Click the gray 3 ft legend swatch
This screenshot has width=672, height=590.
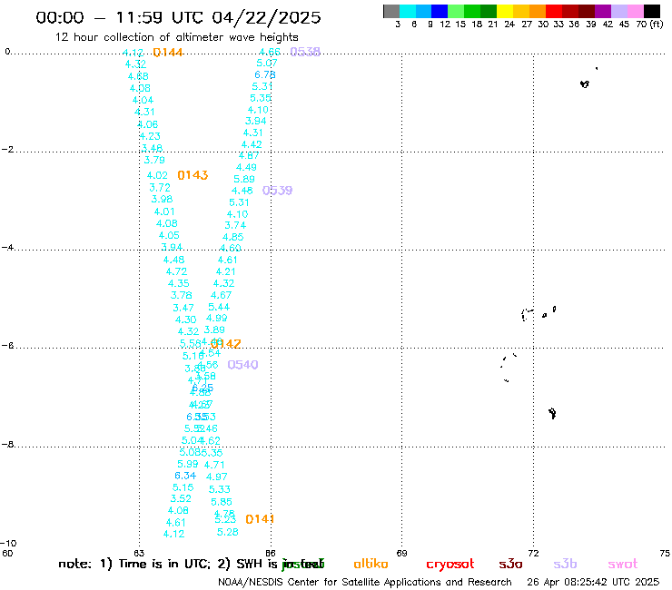[x=391, y=11]
